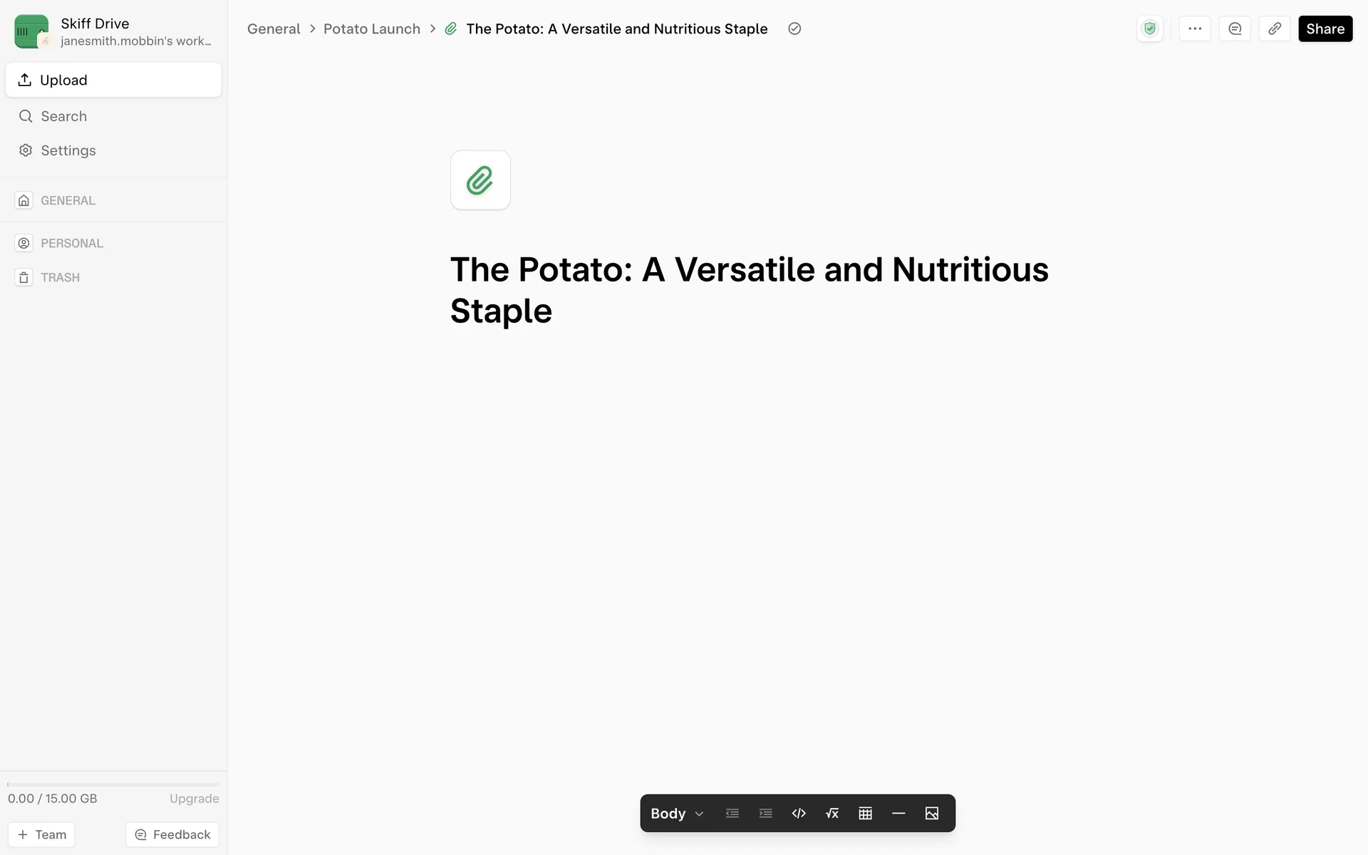Viewport: 1368px width, 855px height.
Task: Open the three-dots more options menu
Action: point(1195,28)
